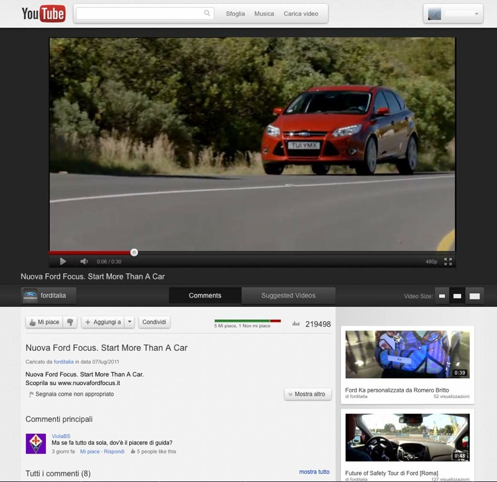
Task: Open Future of Safety Tour thumbnail
Action: pyautogui.click(x=408, y=437)
